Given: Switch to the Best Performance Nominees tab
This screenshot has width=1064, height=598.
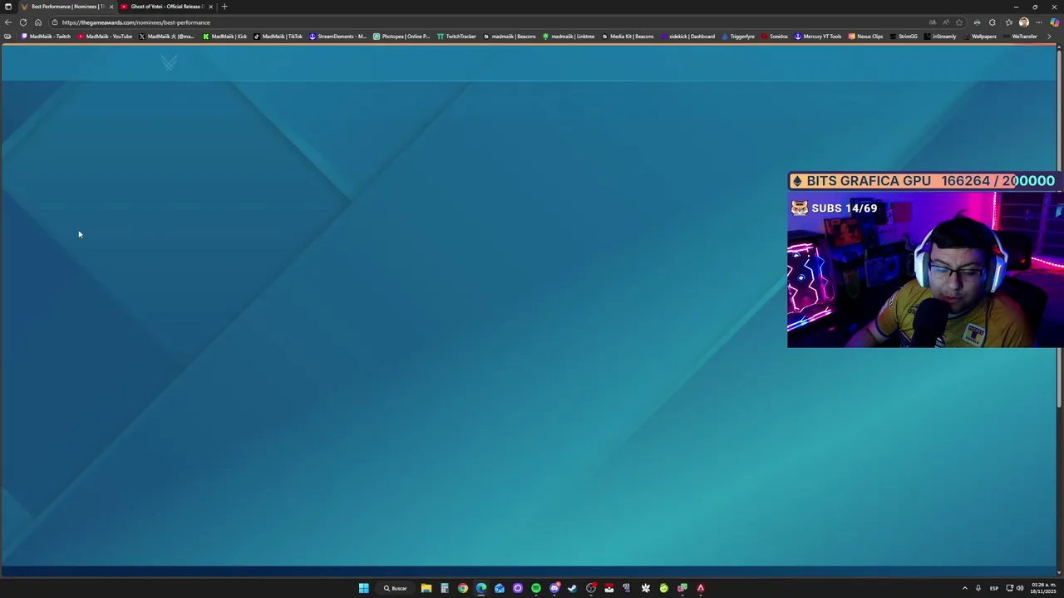Looking at the screenshot, I should tap(66, 7).
